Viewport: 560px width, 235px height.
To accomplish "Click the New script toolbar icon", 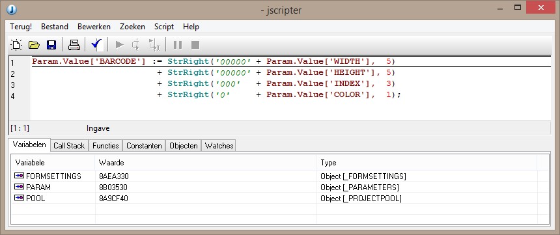I will tap(16, 45).
